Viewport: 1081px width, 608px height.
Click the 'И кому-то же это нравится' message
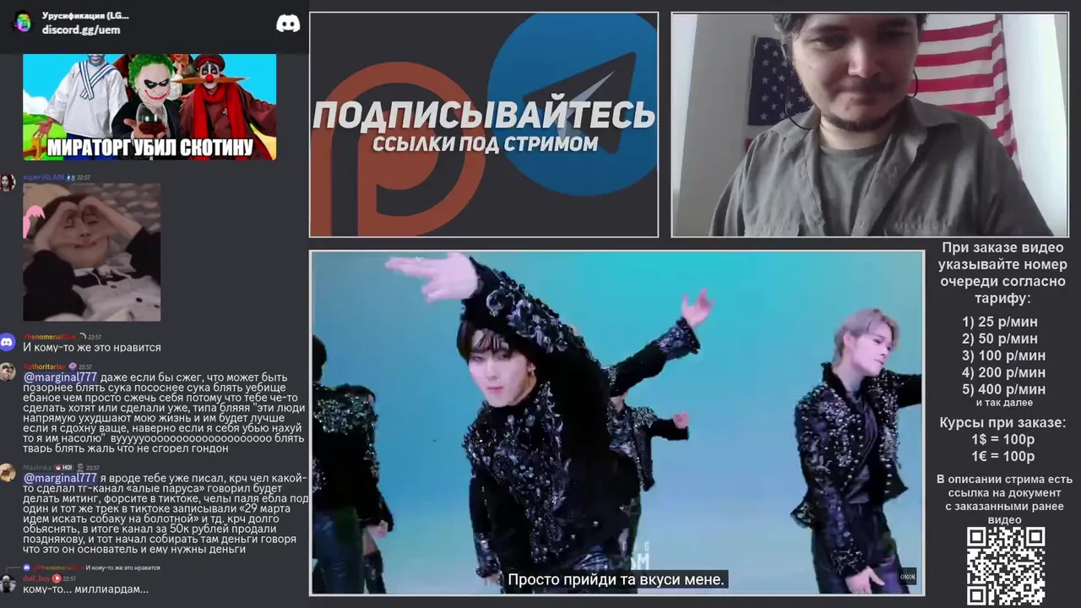tap(91, 347)
